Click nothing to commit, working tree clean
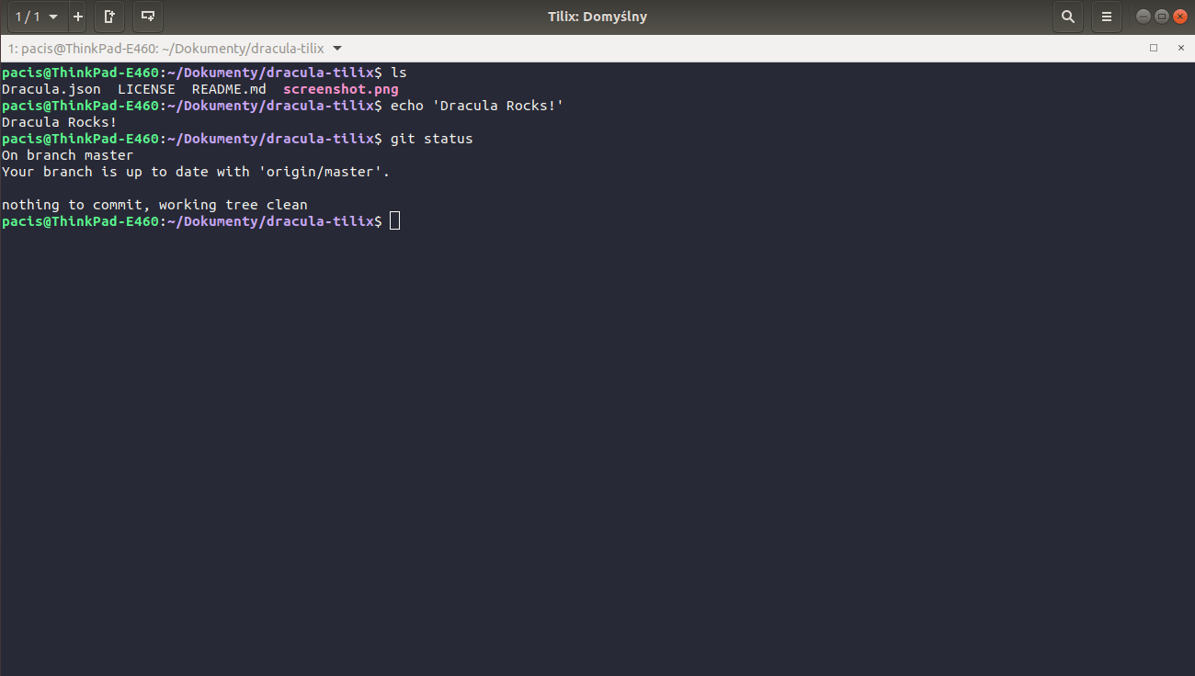This screenshot has width=1195, height=676. coord(154,205)
